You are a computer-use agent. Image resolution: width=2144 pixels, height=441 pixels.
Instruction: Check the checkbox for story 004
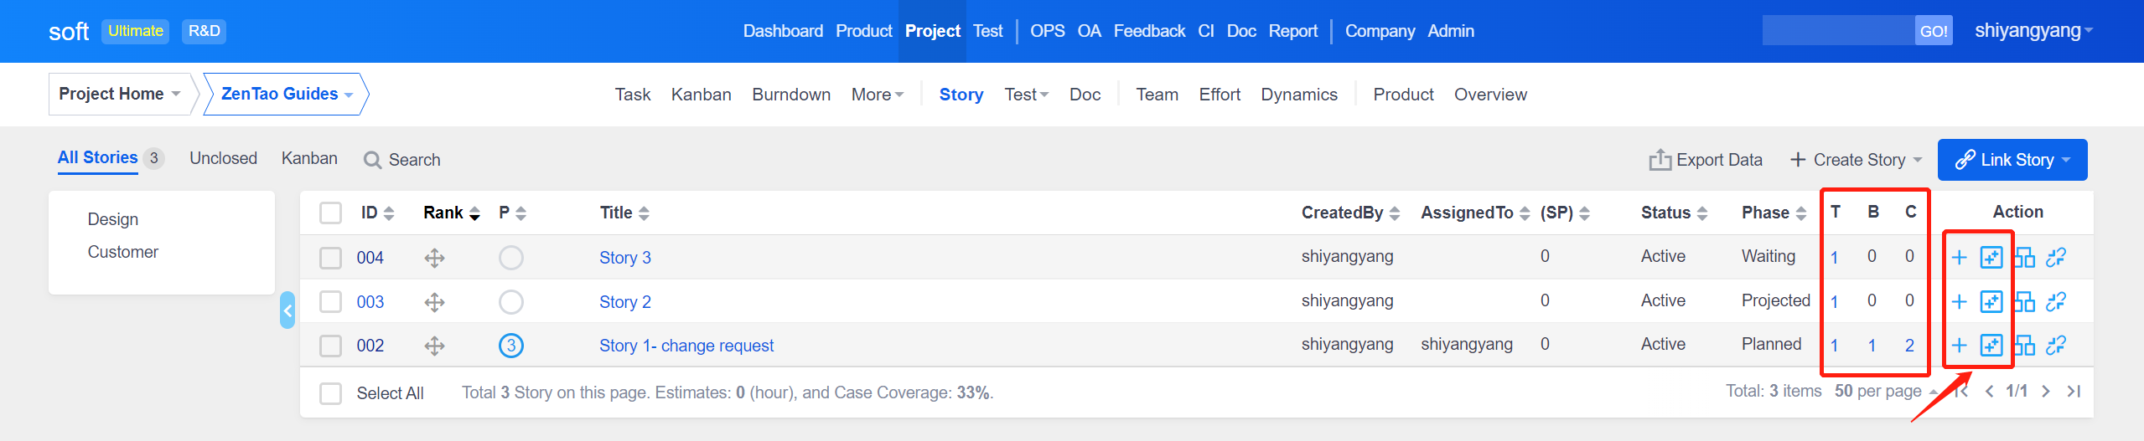coord(331,258)
